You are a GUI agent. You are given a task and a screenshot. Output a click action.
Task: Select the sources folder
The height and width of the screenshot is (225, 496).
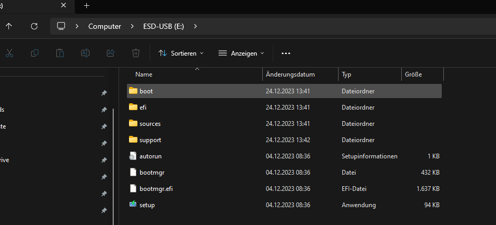click(150, 124)
